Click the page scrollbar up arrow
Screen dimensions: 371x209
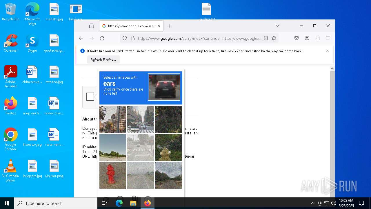point(332,69)
